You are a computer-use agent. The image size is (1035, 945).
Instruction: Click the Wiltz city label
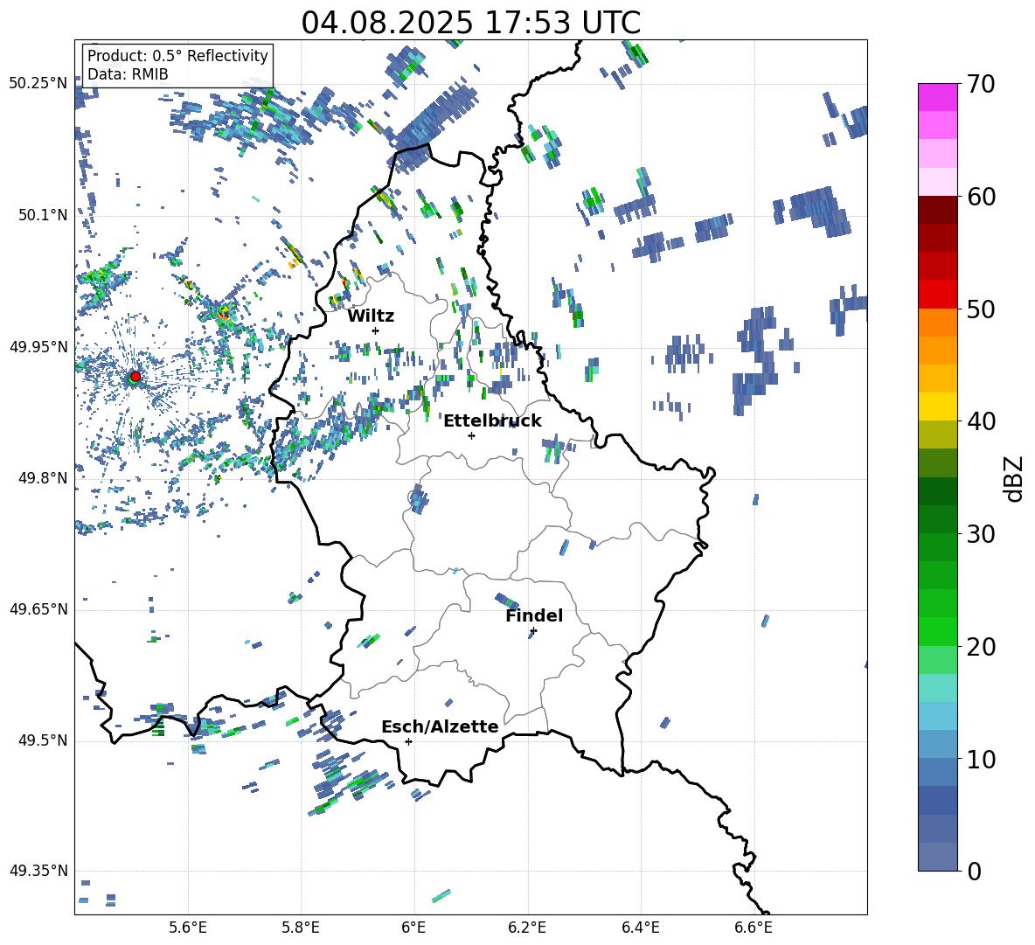(371, 316)
